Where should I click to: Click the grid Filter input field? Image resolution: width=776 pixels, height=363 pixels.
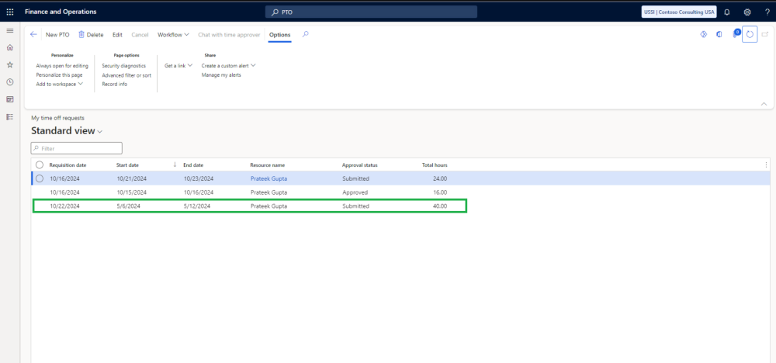[76, 148]
